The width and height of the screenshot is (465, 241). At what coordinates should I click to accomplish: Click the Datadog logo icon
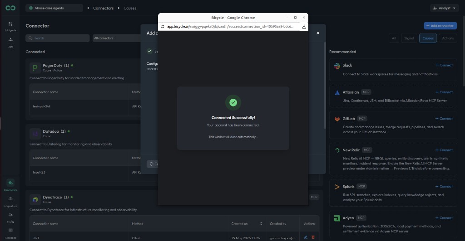point(35,134)
